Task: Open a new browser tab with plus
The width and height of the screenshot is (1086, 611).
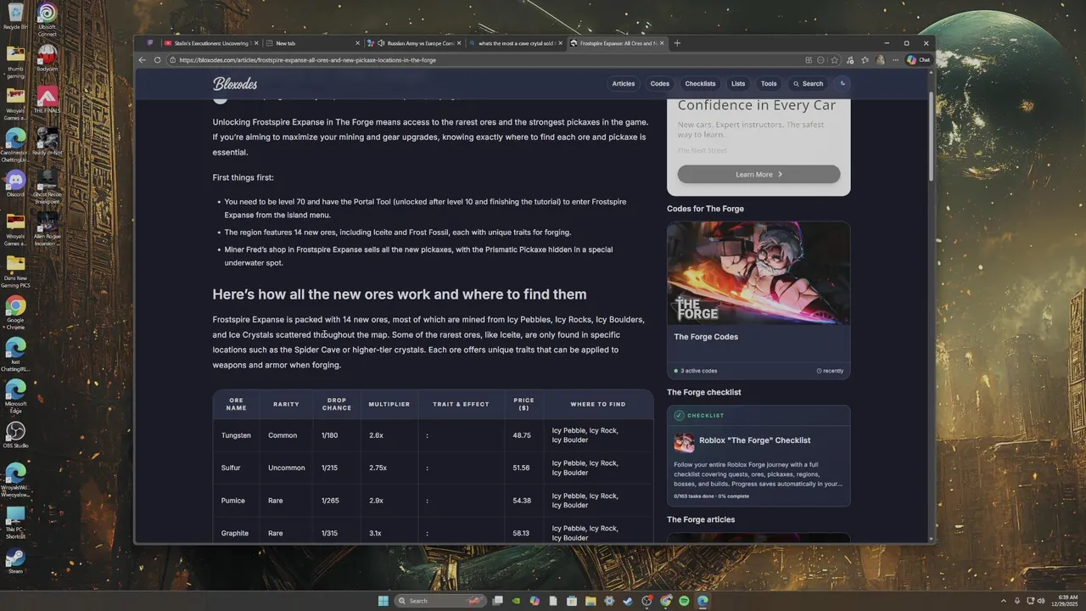Action: (x=677, y=43)
